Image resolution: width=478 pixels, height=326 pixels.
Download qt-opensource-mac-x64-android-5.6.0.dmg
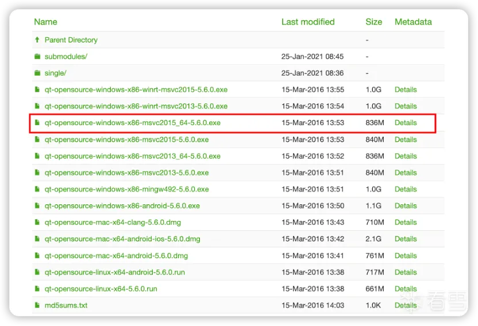(x=116, y=255)
